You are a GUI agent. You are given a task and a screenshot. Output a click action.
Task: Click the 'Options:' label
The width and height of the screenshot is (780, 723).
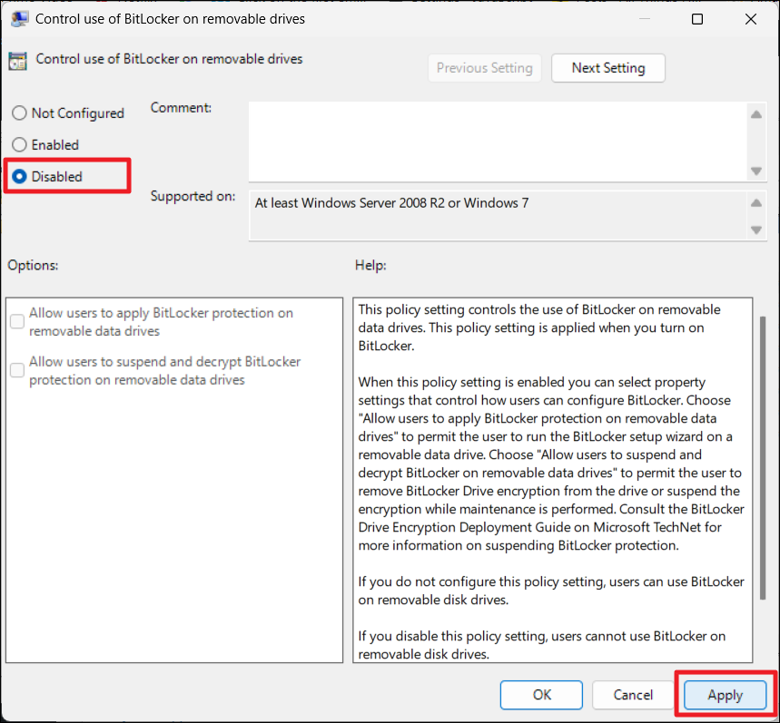33,266
